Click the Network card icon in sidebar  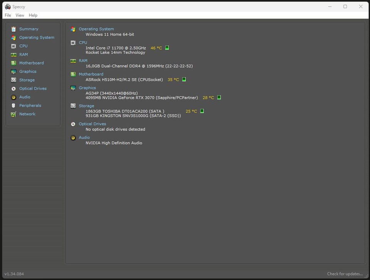tap(13, 114)
